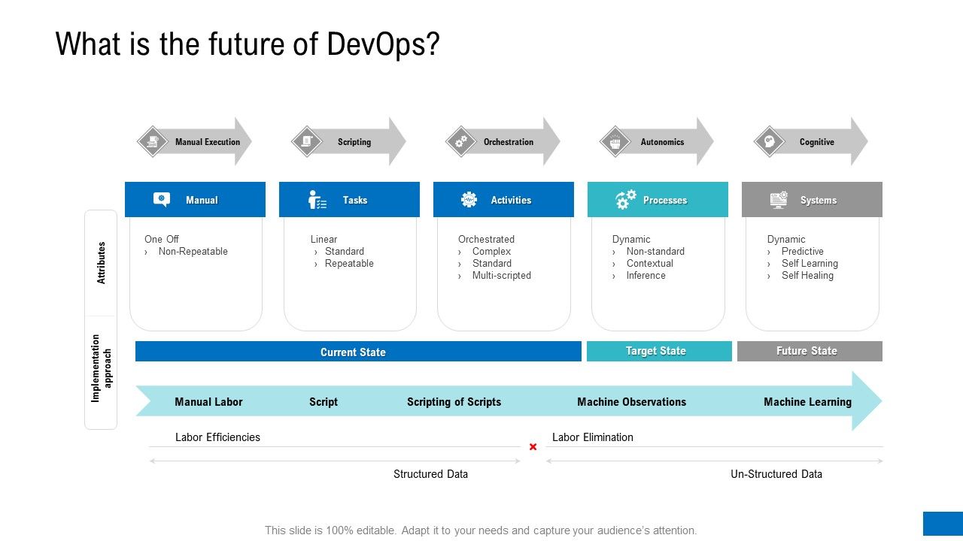Select the Non-Repeatable bullet
This screenshot has width=963, height=541.
pyautogui.click(x=193, y=252)
